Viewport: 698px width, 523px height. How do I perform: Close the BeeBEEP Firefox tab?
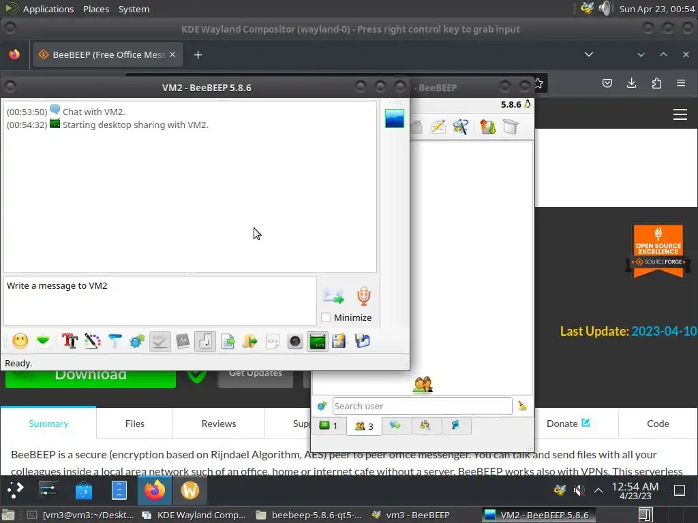point(172,54)
